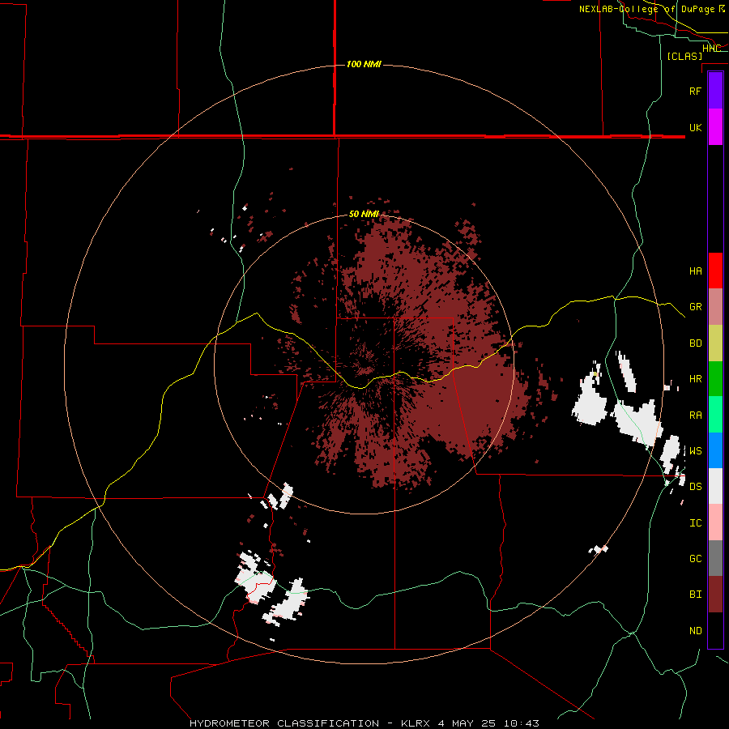The height and width of the screenshot is (729, 729).
Task: Select the gray GC legend swatch
Action: [x=715, y=558]
